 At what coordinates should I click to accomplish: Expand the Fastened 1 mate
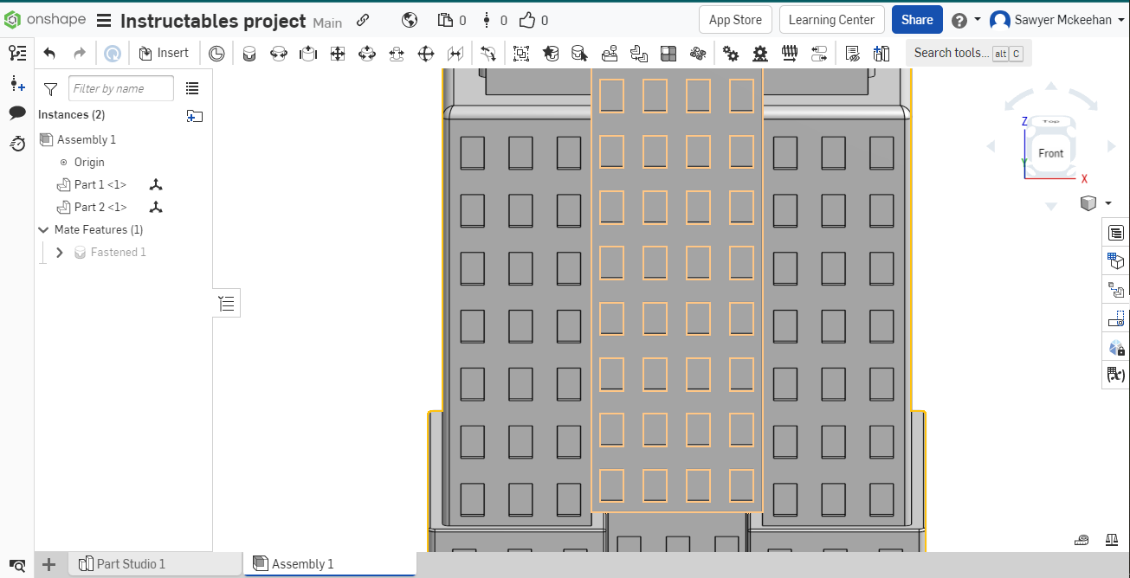pyautogui.click(x=60, y=253)
